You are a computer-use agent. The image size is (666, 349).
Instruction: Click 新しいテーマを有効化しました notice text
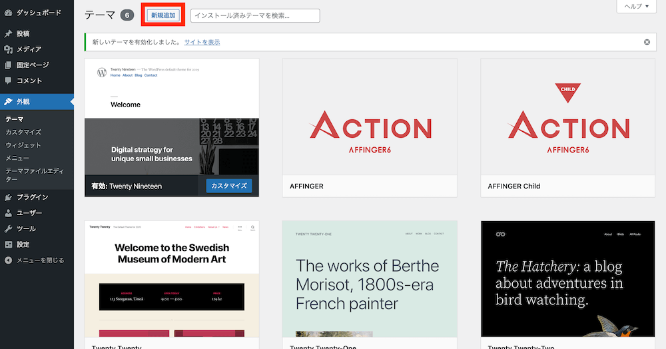(x=136, y=42)
